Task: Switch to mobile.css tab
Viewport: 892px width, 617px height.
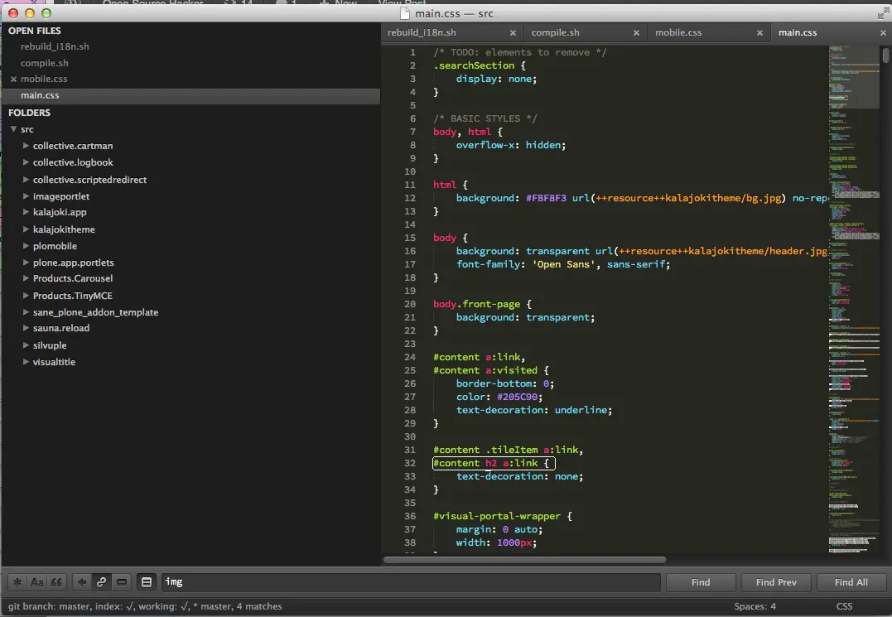Action: [678, 32]
